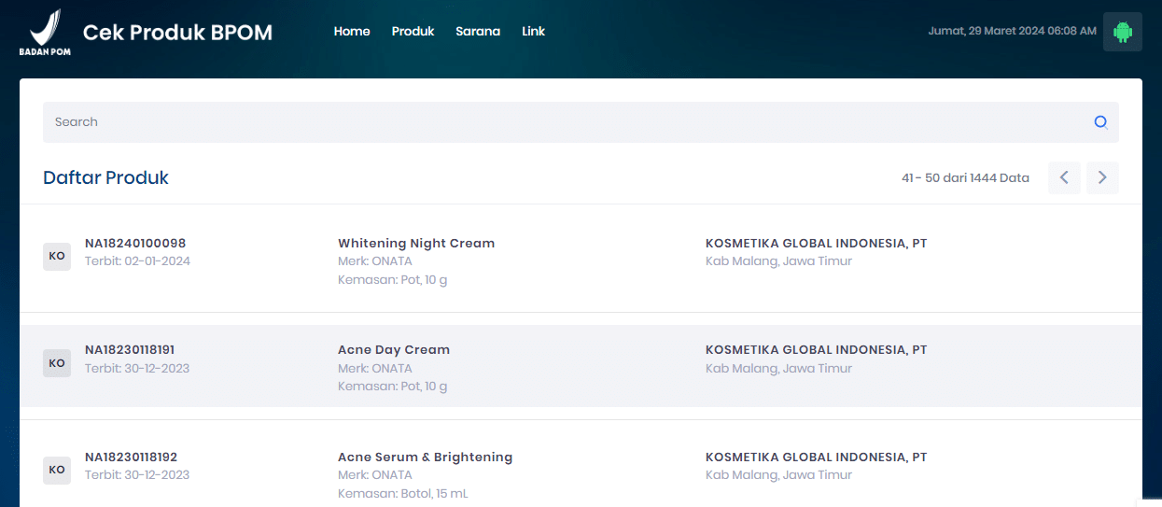Click the search magnifier icon
Viewport: 1162px width, 507px height.
[x=1100, y=122]
